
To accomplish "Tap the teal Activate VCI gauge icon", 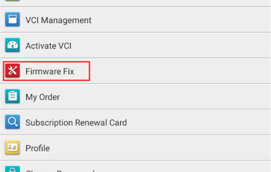I will [13, 45].
